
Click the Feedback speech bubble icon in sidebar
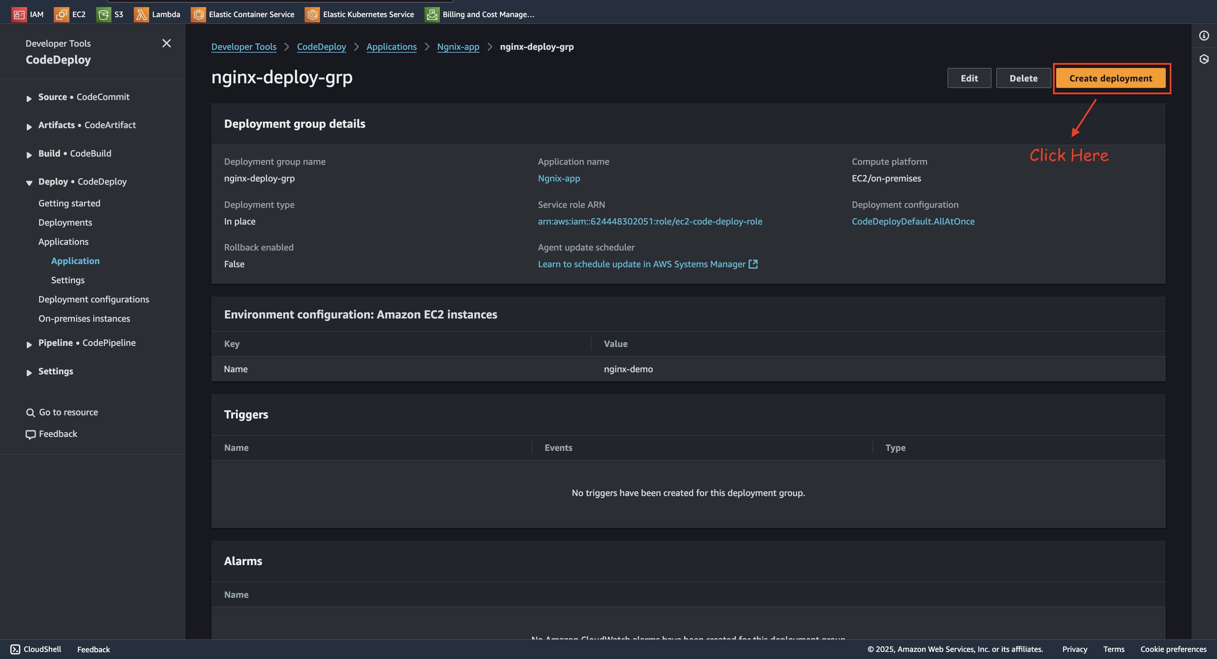(31, 434)
